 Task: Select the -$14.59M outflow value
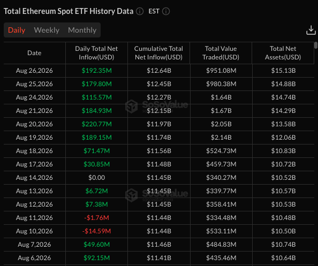pyautogui.click(x=96, y=231)
